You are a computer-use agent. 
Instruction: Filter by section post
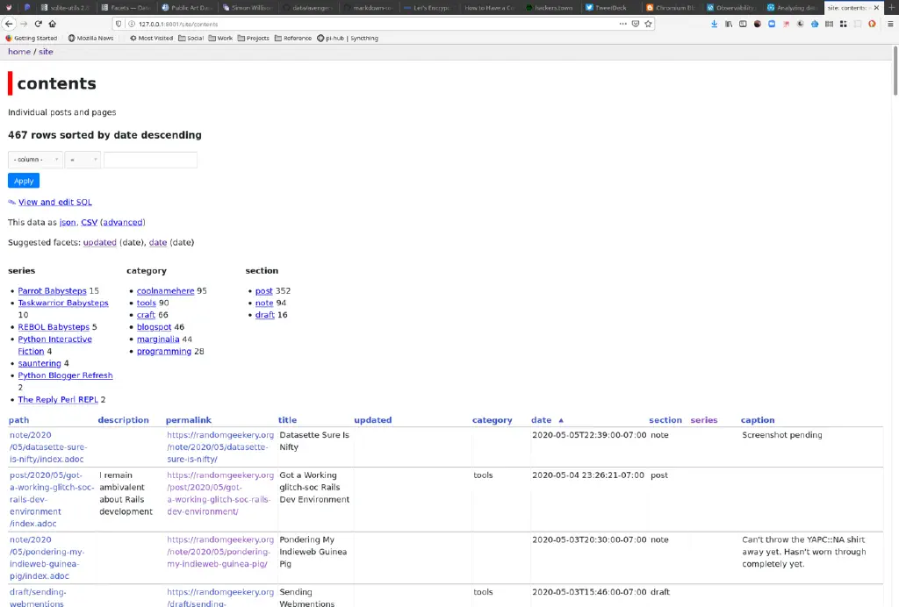coord(263,291)
